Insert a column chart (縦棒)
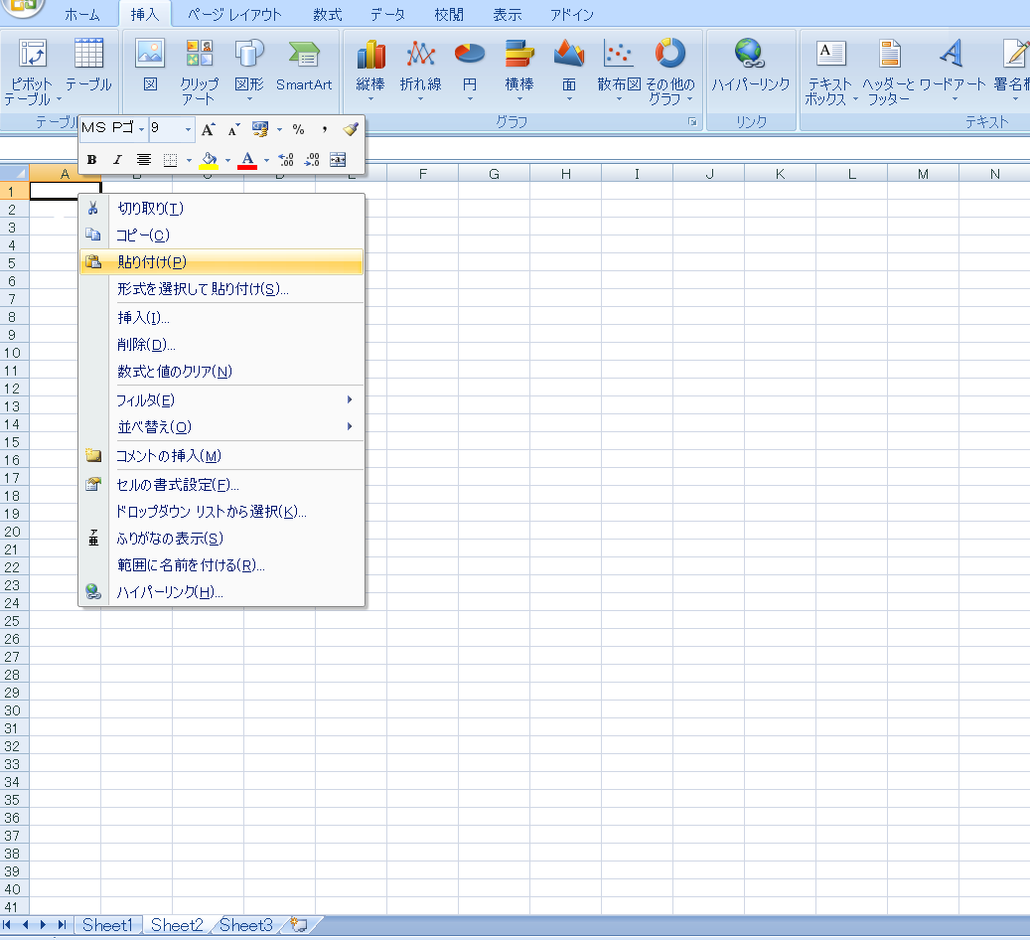Viewport: 1030px width, 940px height. [370, 69]
